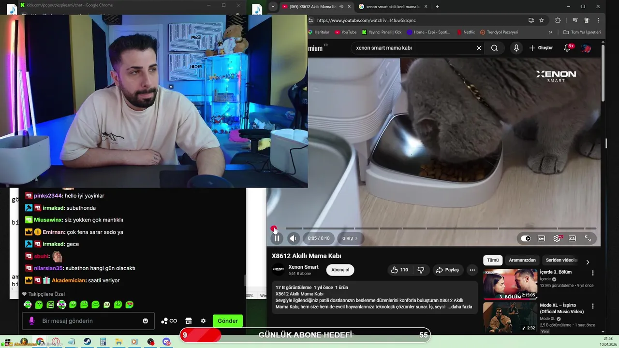Select the Aramanızdan filter chip

(x=522, y=260)
